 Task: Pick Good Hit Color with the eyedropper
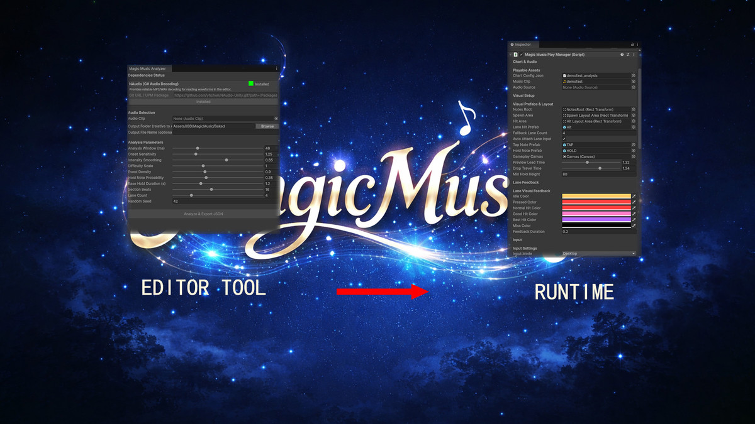pyautogui.click(x=634, y=214)
